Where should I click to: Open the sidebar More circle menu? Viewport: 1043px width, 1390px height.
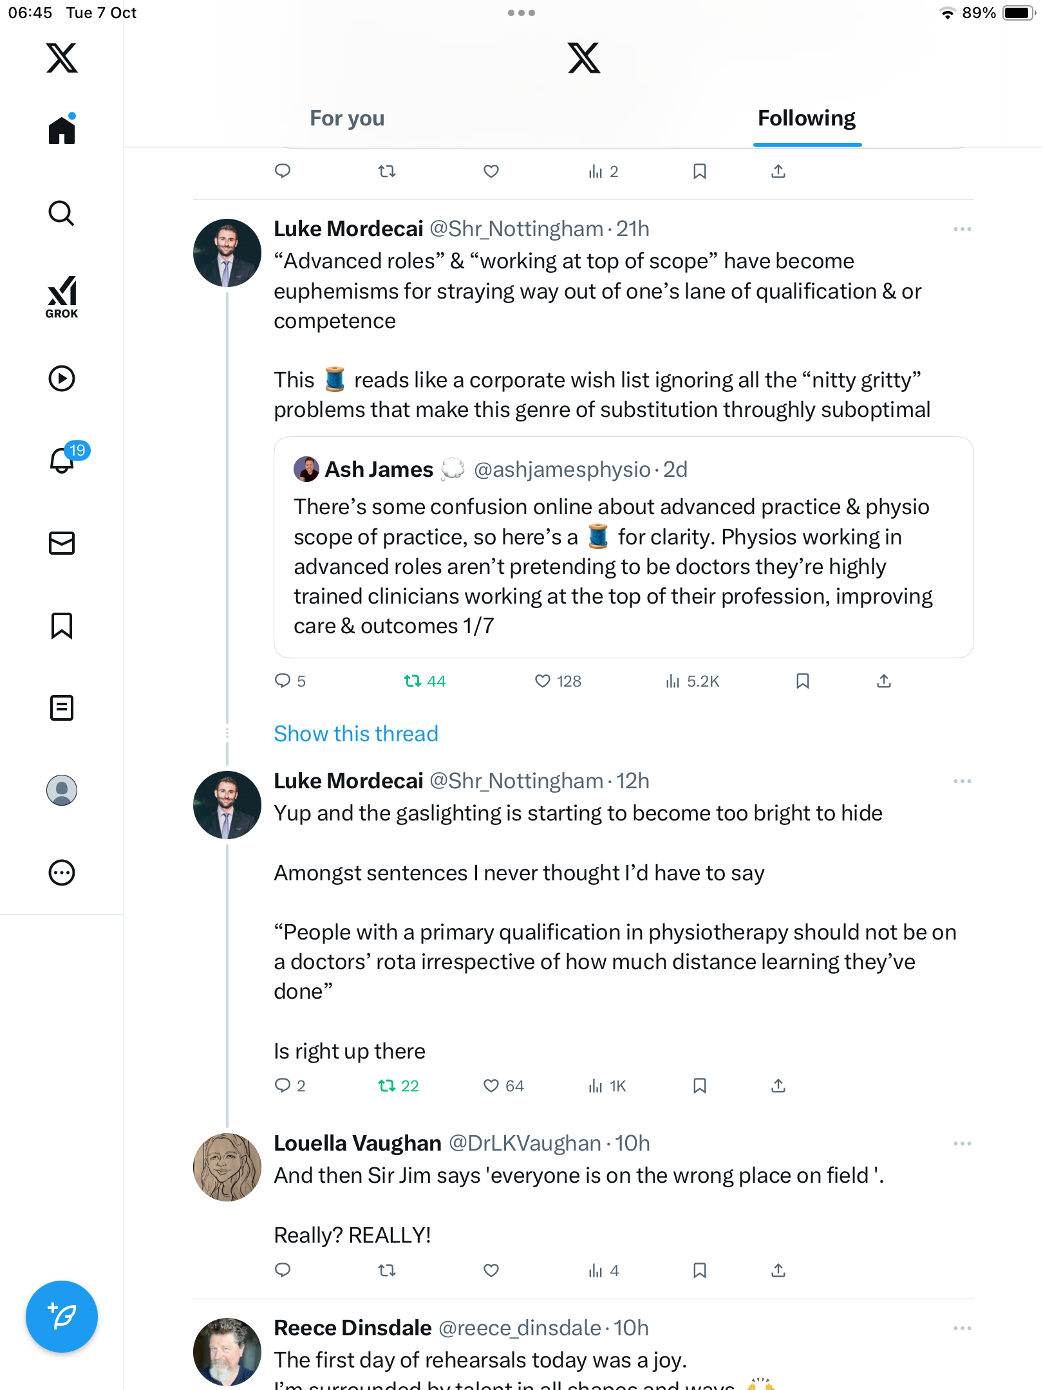[x=62, y=873]
